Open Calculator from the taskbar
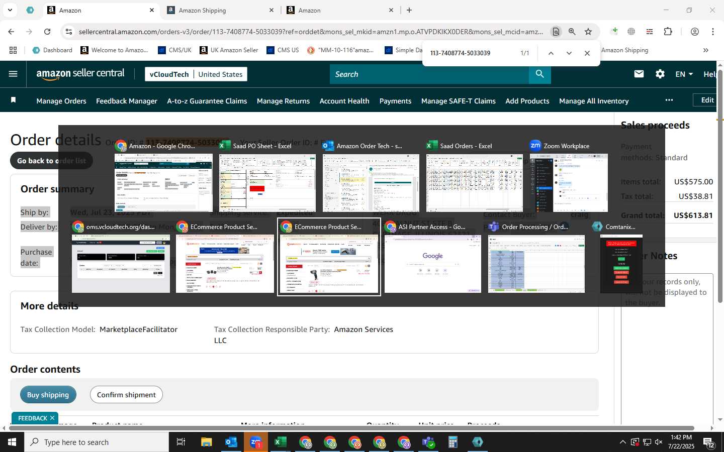This screenshot has width=724, height=452. 453,442
